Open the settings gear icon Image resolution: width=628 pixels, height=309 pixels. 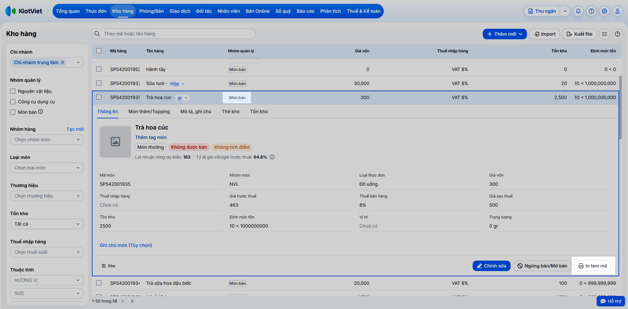click(x=604, y=11)
